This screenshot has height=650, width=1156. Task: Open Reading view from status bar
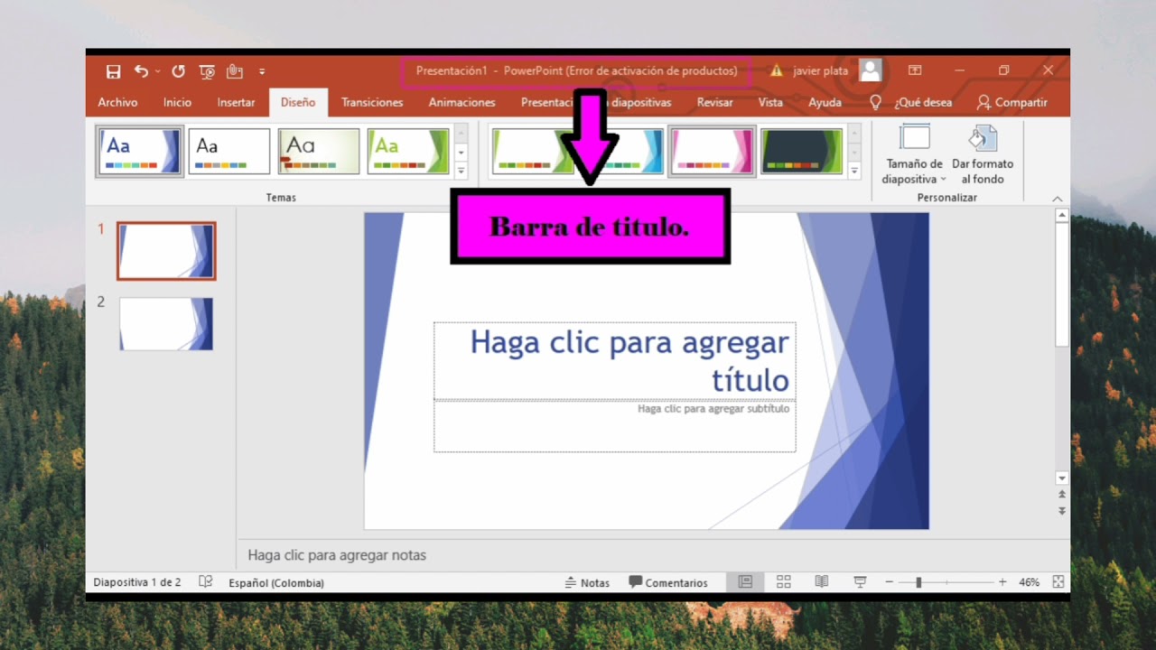click(821, 582)
